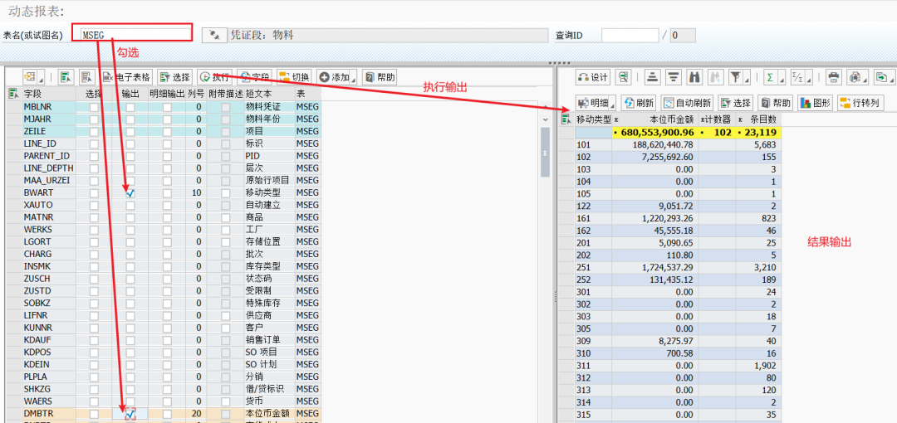Check 输出 checkbox for LIFNR
The width and height of the screenshot is (897, 423).
pyautogui.click(x=130, y=315)
